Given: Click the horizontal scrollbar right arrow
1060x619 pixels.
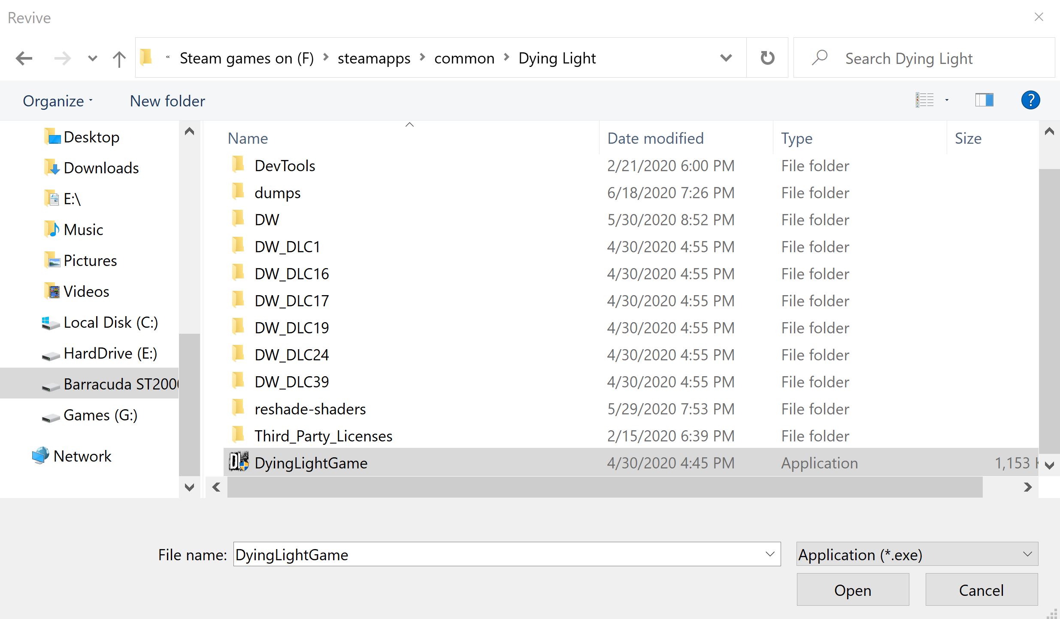Looking at the screenshot, I should point(1027,487).
